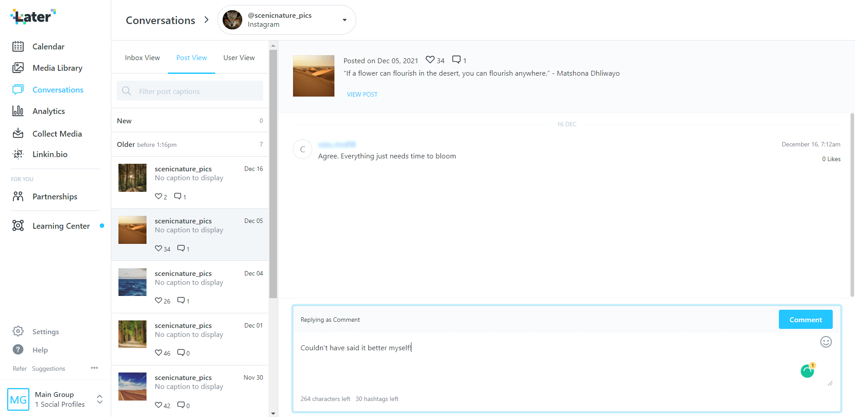Click comment icon on Dec 16 post

[x=178, y=196]
